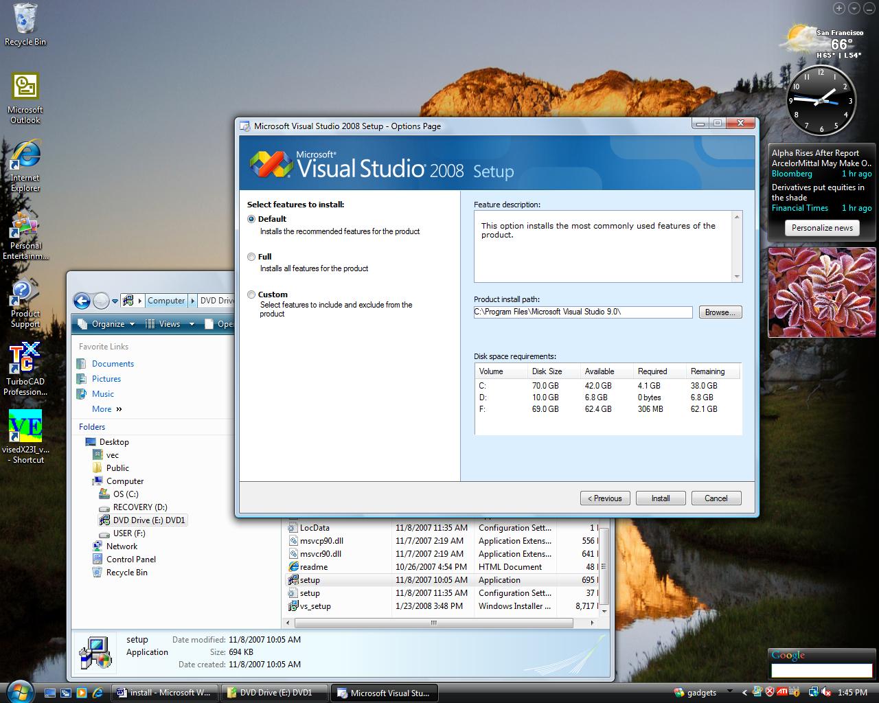Screen dimensions: 879x703
Task: Select the Public folder in the tree
Action: 117,468
